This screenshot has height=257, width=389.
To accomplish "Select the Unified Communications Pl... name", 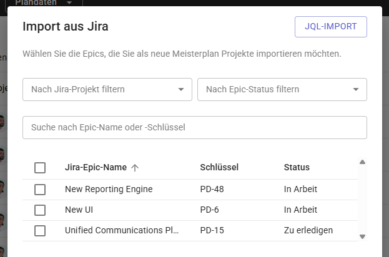I will [x=122, y=230].
